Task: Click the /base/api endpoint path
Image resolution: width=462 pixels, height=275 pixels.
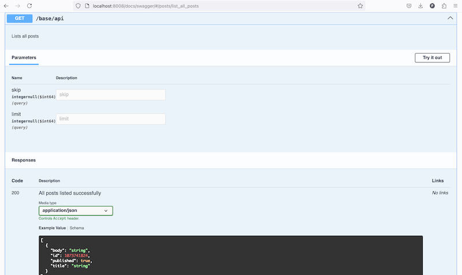Action: tap(50, 18)
